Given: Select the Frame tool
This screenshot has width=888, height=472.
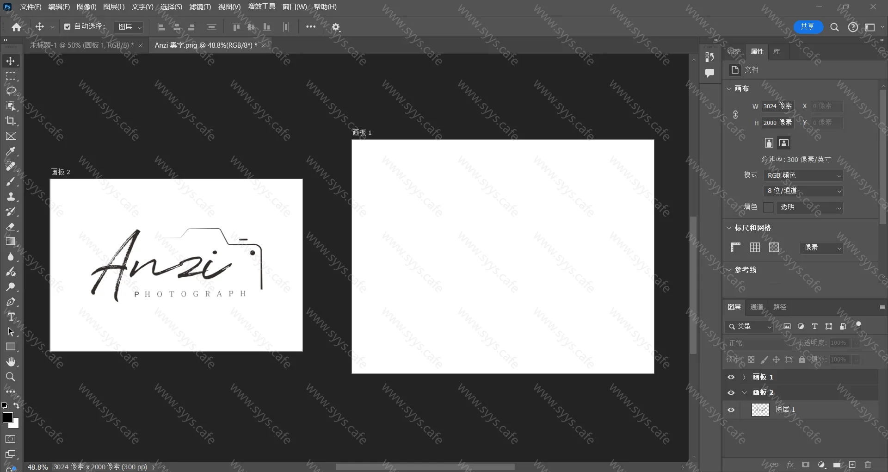Looking at the screenshot, I should pos(11,136).
